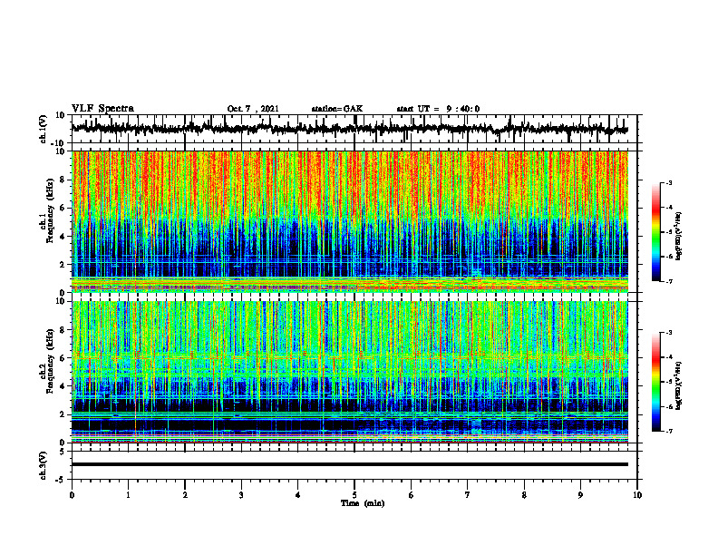Click the "ch.1(V)" waveform axis label
The image size is (718, 555).
(44, 129)
